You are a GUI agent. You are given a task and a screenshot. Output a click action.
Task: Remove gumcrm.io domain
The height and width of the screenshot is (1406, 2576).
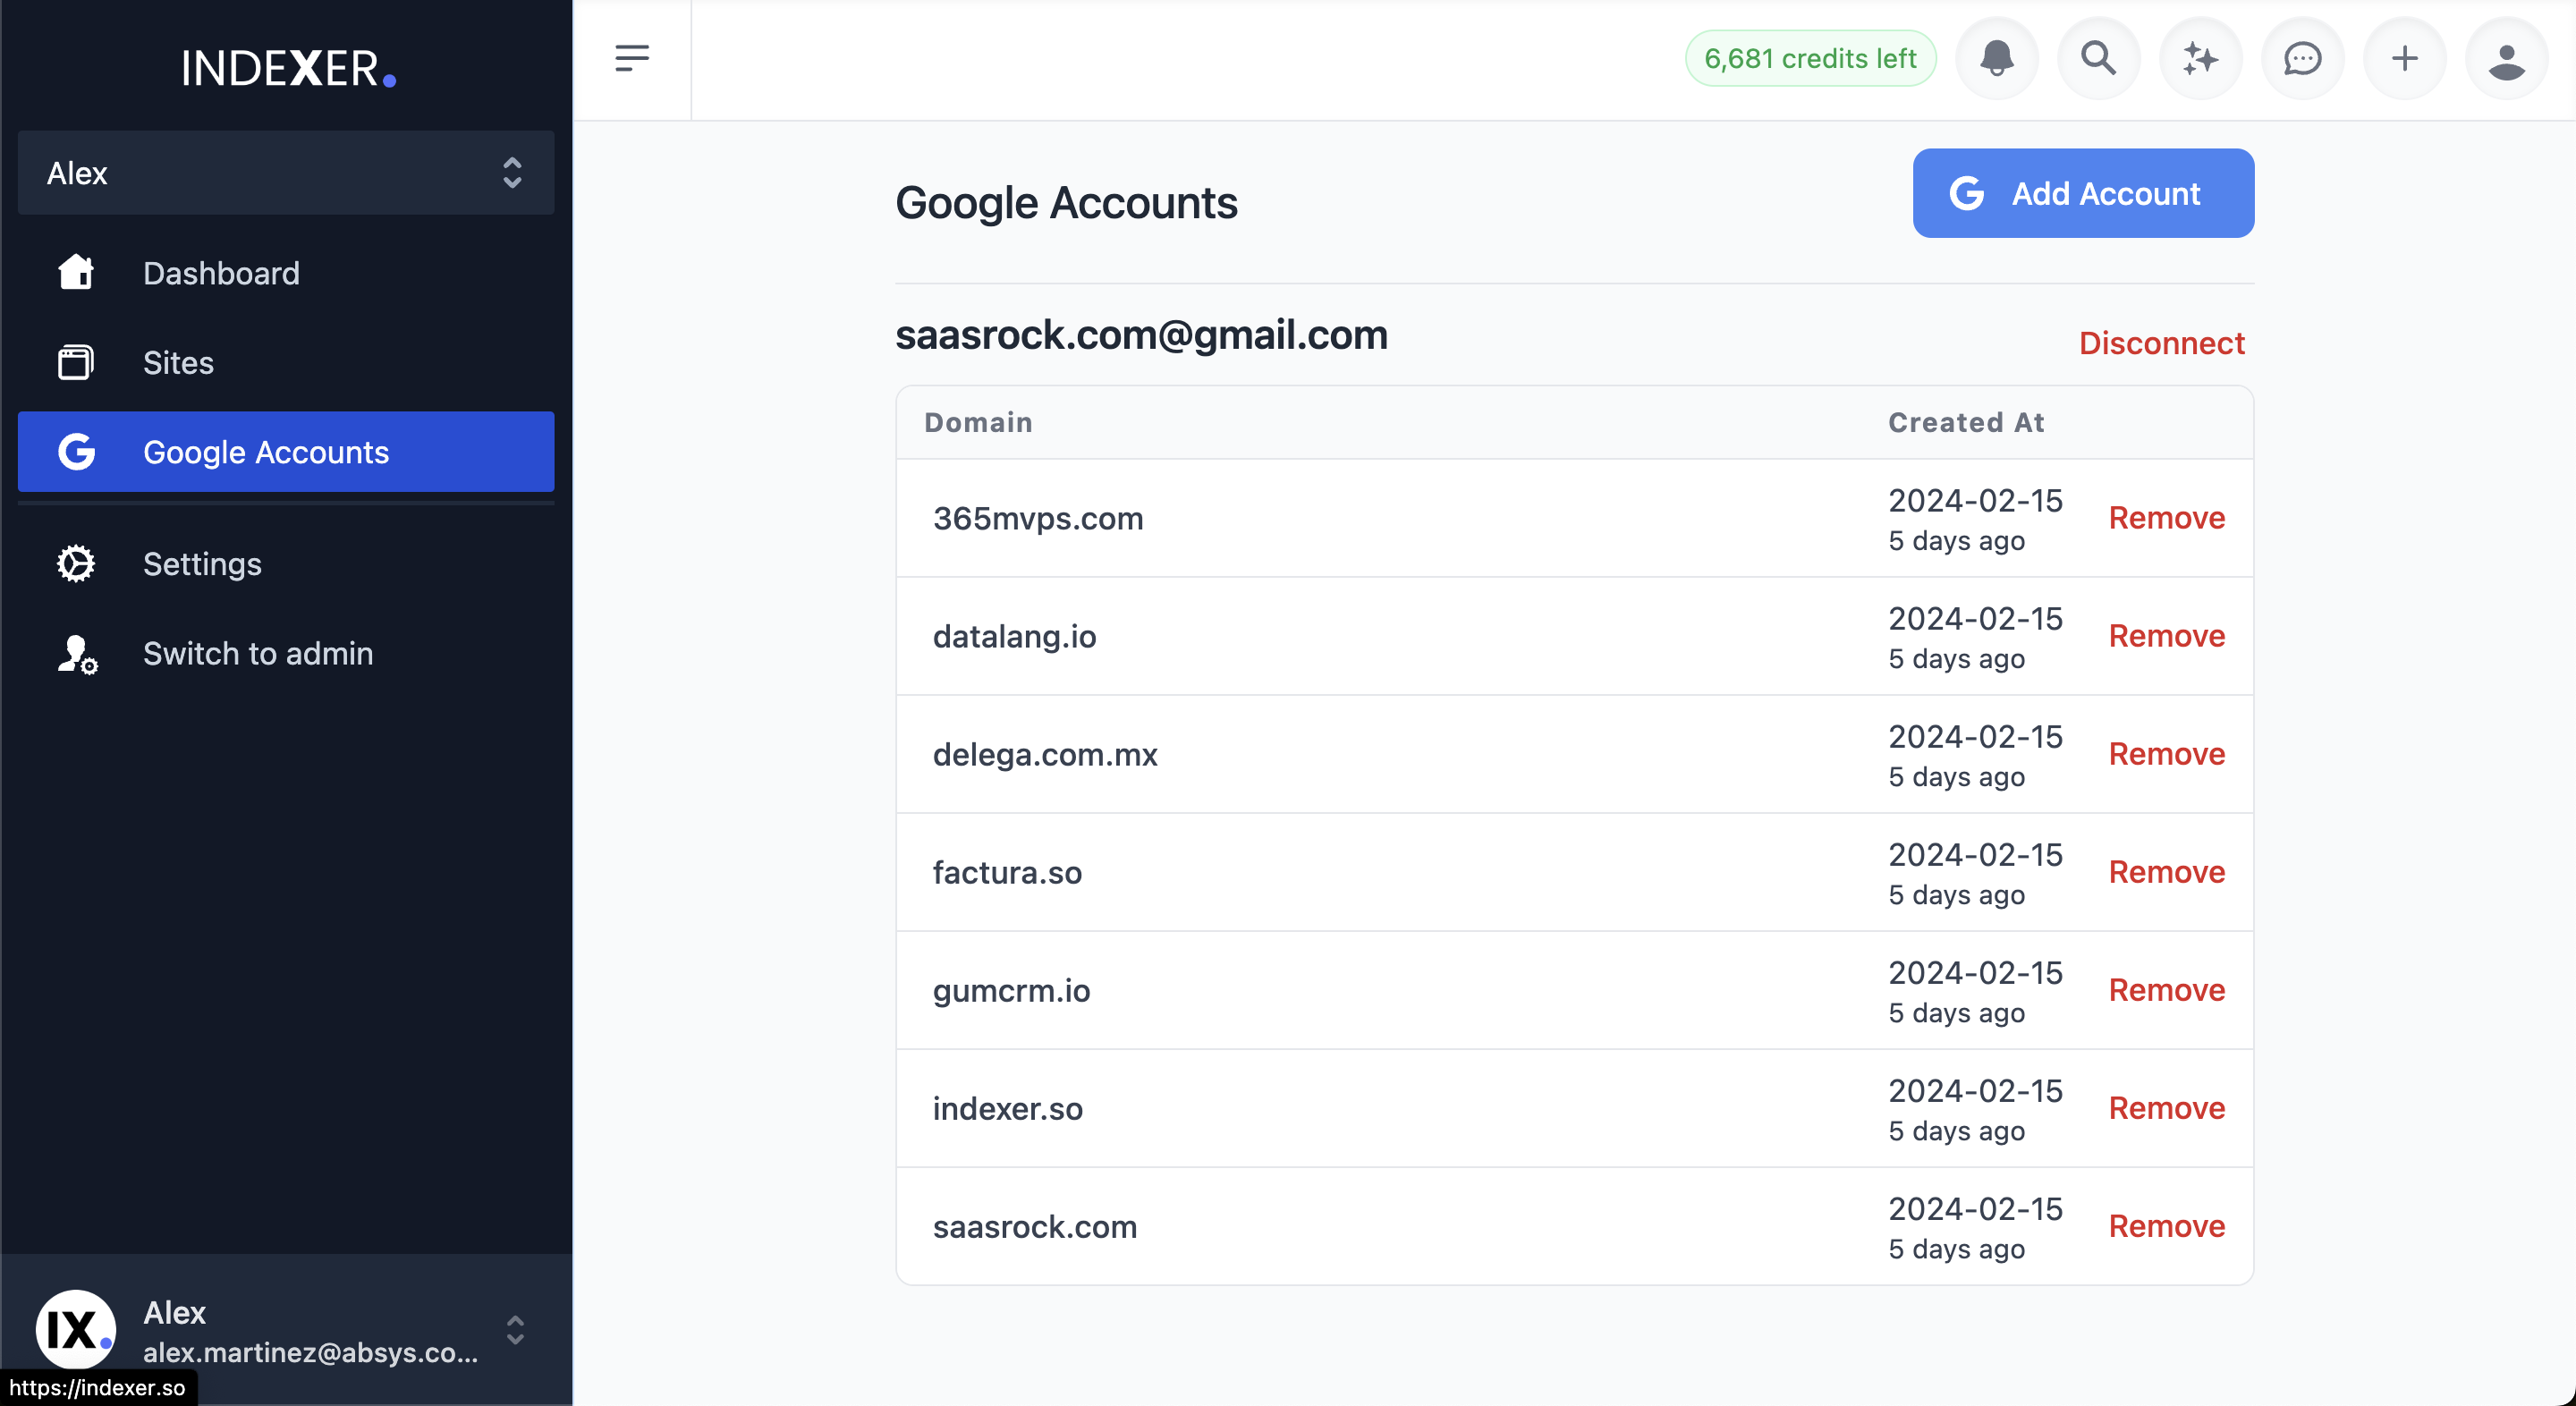(2166, 990)
